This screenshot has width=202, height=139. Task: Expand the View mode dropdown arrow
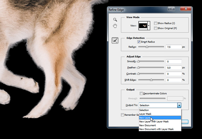pyautogui.click(x=149, y=26)
